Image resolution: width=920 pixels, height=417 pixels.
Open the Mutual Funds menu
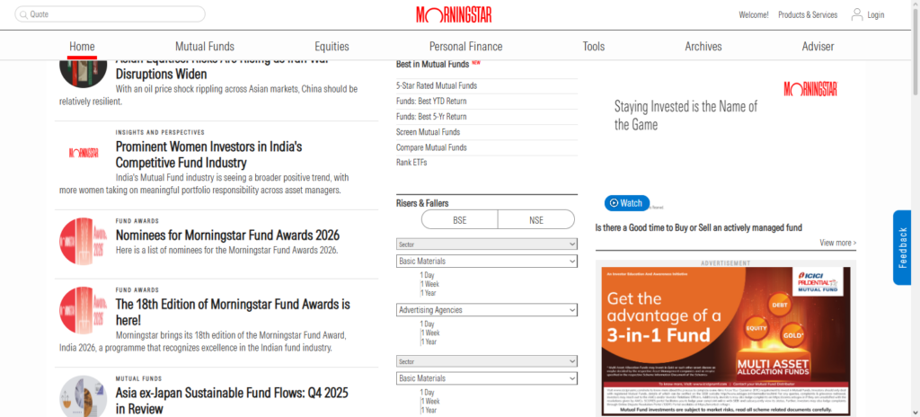tap(205, 47)
